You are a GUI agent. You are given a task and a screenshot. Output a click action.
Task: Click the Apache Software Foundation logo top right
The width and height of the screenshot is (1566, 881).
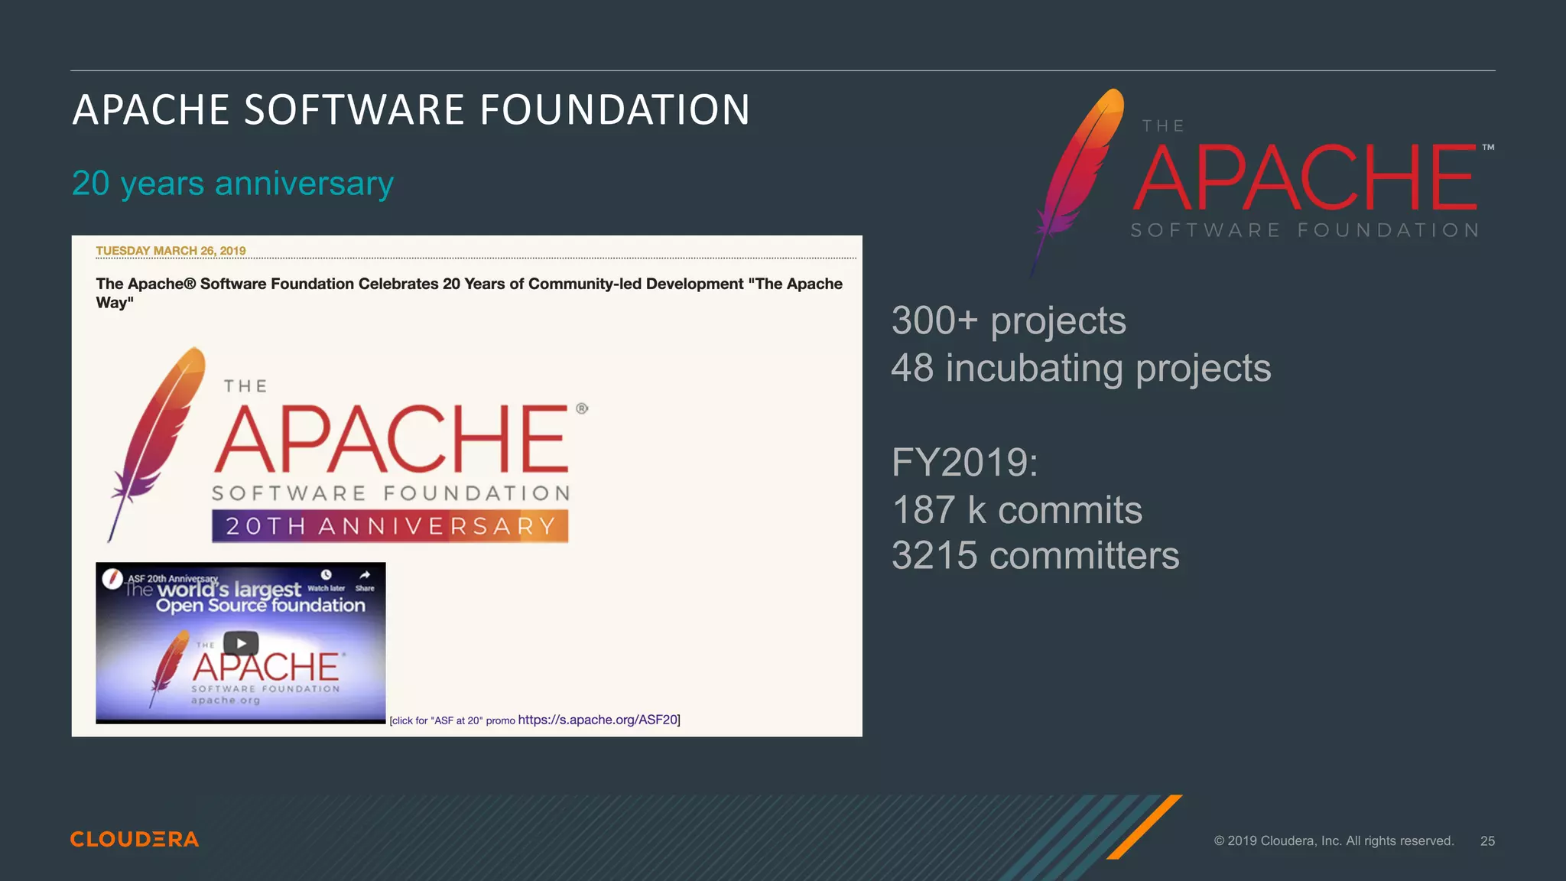pyautogui.click(x=1262, y=181)
